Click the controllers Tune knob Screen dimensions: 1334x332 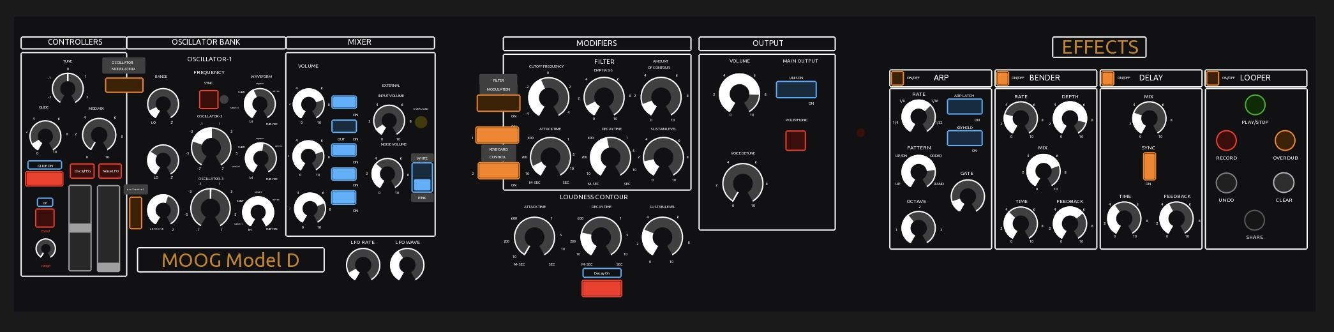(68, 87)
